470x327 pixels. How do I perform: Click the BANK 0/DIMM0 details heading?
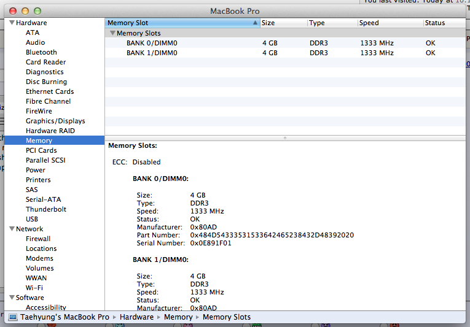[x=161, y=179]
